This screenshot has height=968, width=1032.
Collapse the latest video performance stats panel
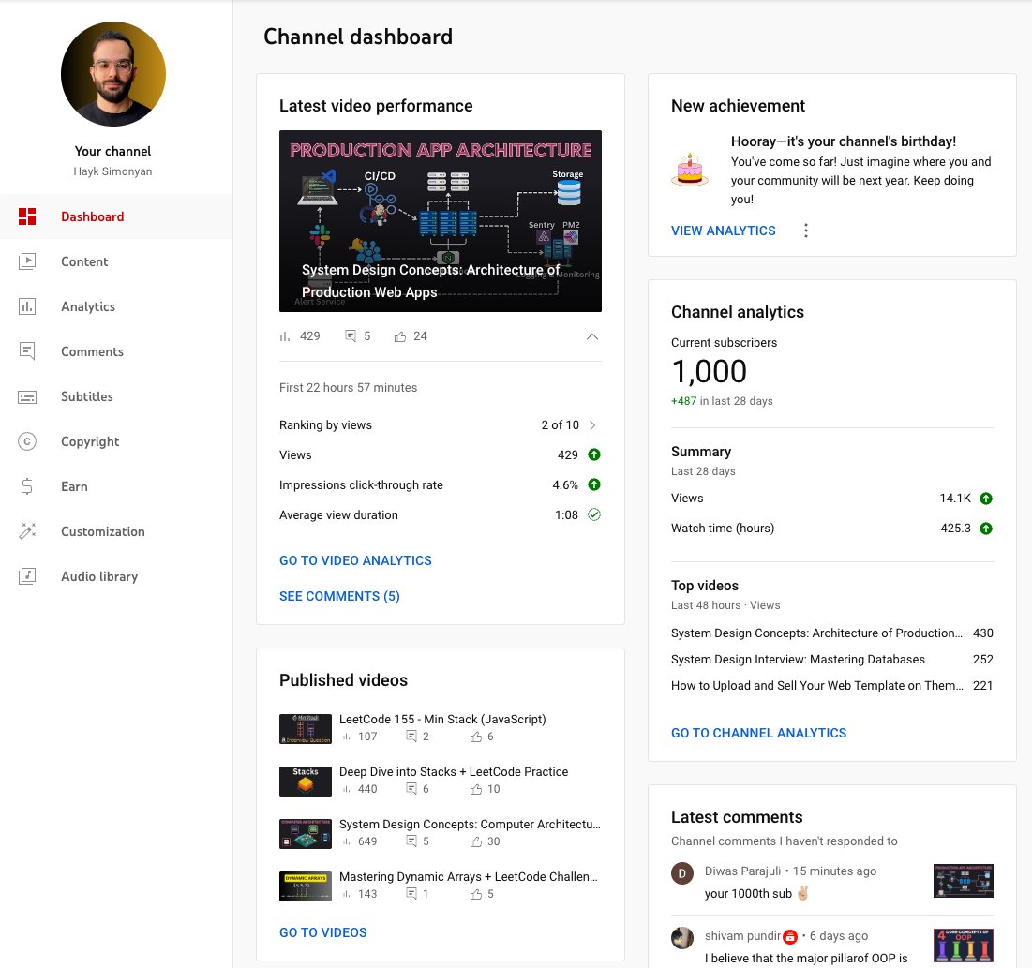pos(592,335)
